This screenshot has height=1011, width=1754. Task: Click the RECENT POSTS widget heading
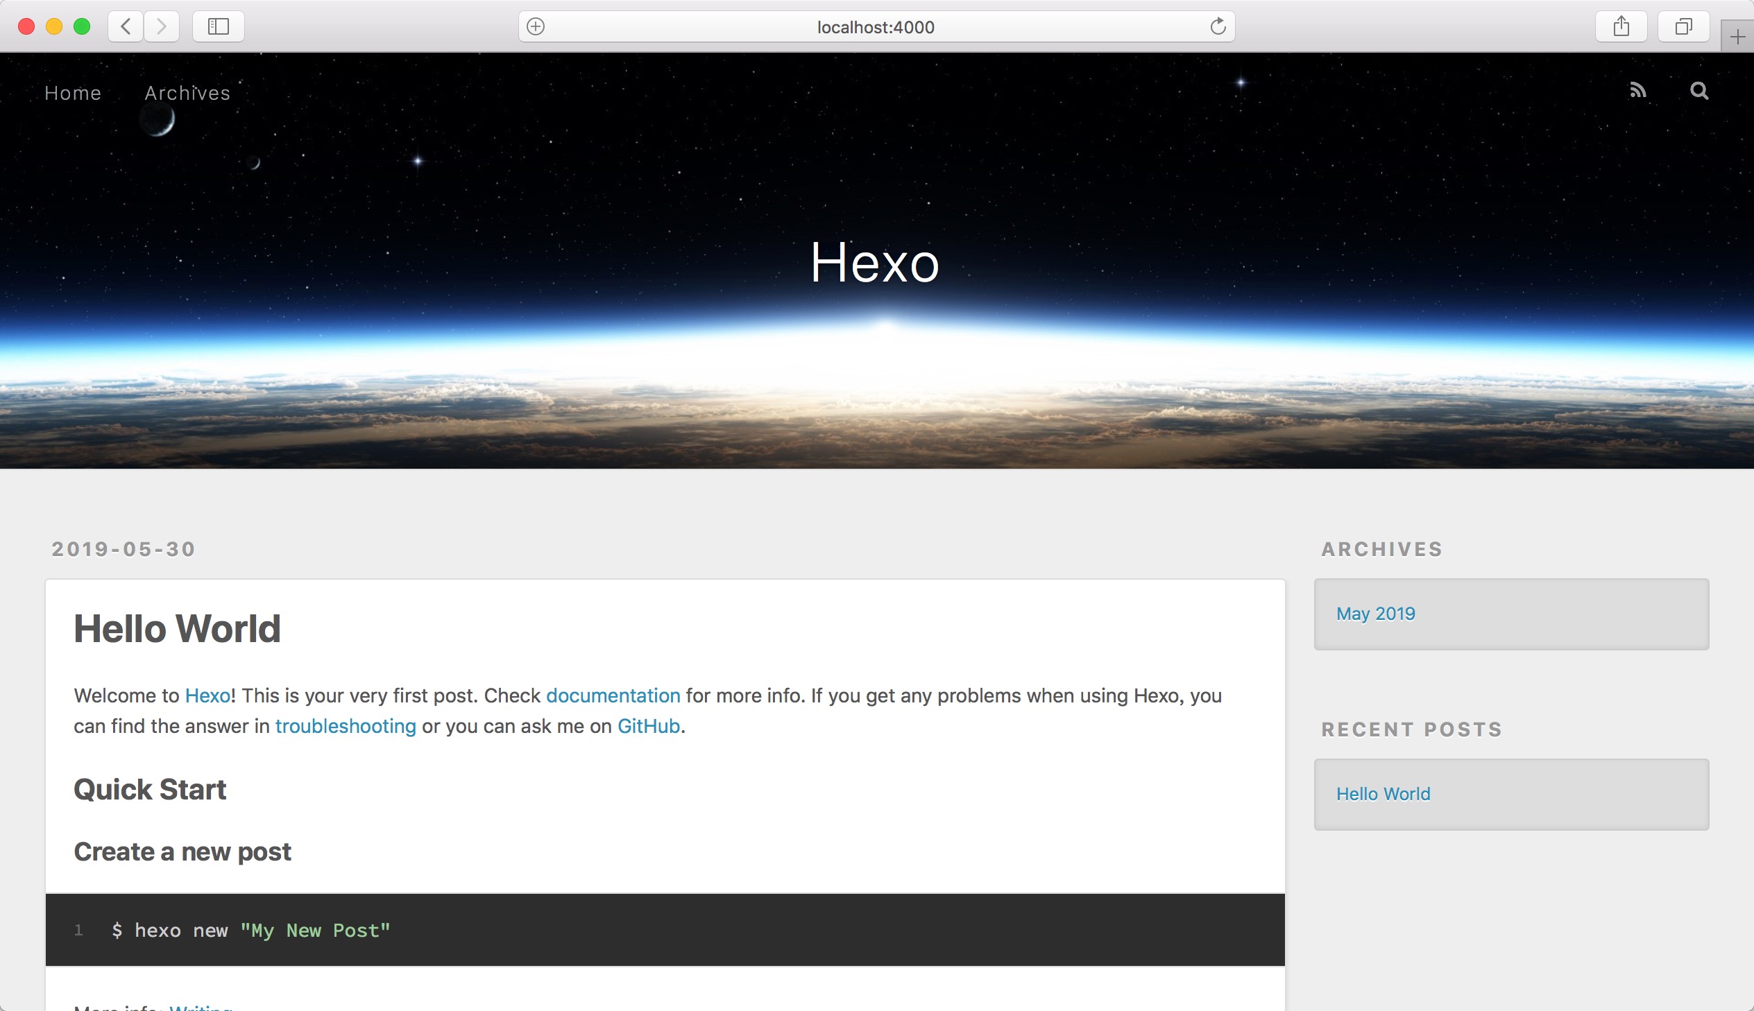pyautogui.click(x=1411, y=729)
